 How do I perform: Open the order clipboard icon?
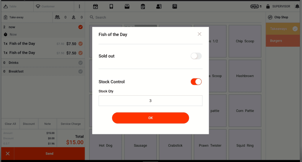[143, 6]
